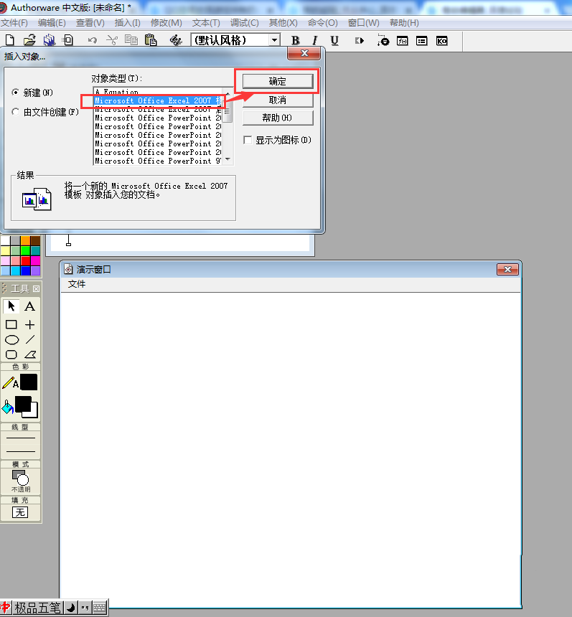Screen dimensions: 572x617
Task: Open the Knowledge Objects (KO) icon
Action: (x=441, y=41)
